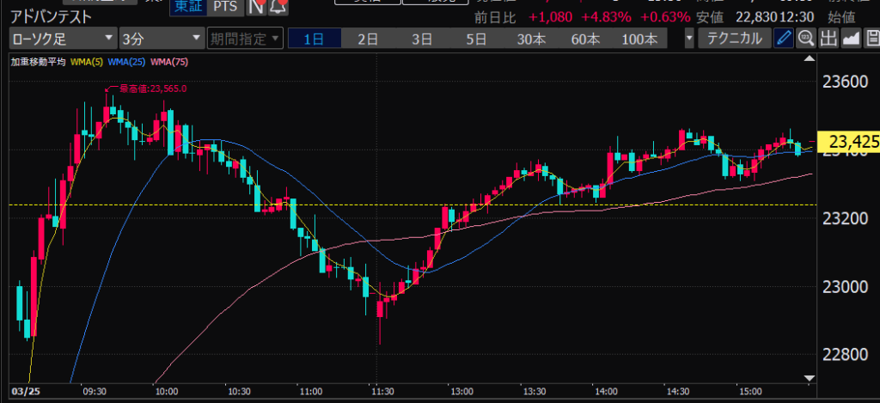880x403 pixels.
Task: Click the magnifier price-zoom icon
Action: 806,39
